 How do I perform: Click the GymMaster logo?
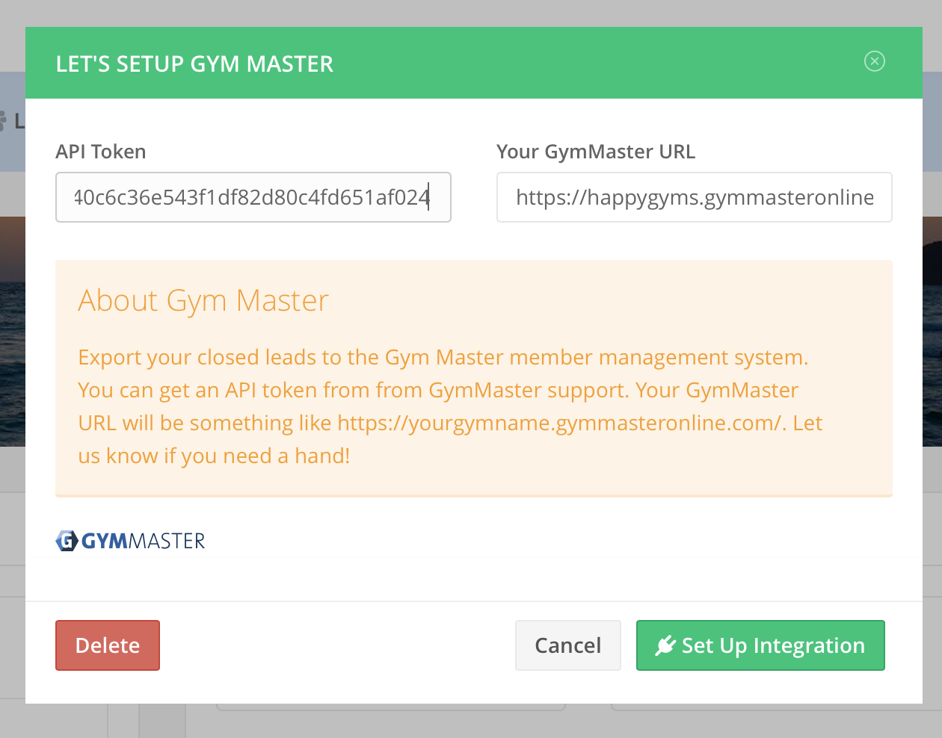point(130,541)
